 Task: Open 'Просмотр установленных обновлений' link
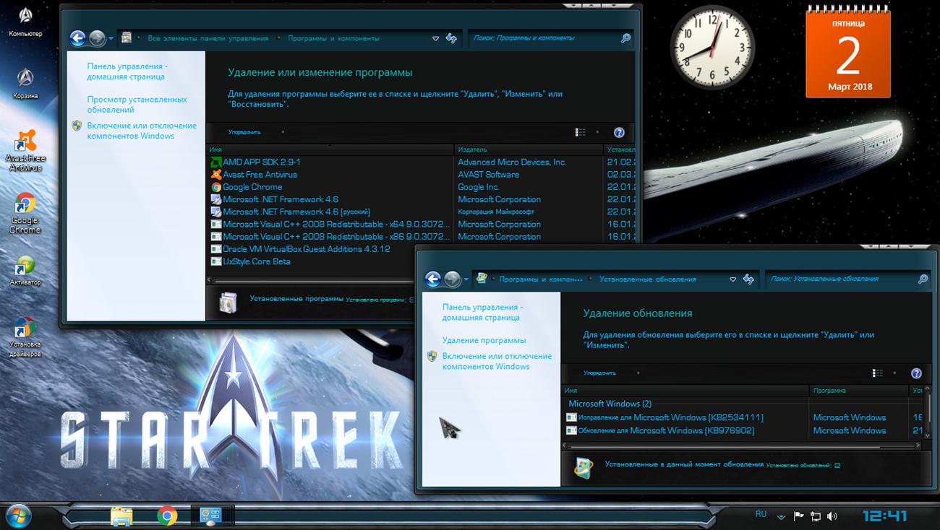137,105
